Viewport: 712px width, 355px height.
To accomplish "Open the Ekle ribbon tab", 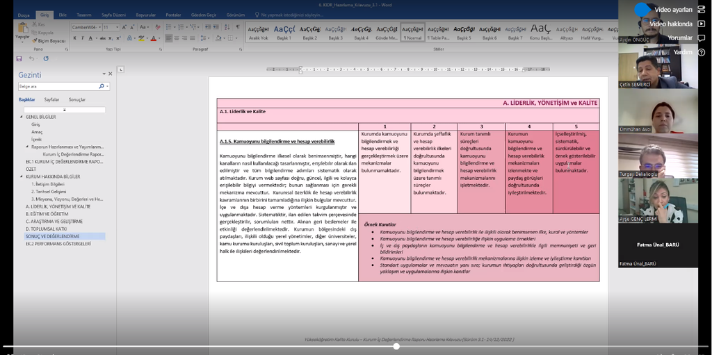I will (x=63, y=14).
